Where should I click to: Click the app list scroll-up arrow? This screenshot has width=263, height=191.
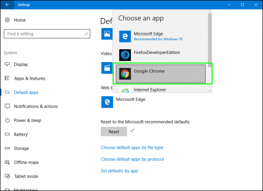click(x=210, y=11)
